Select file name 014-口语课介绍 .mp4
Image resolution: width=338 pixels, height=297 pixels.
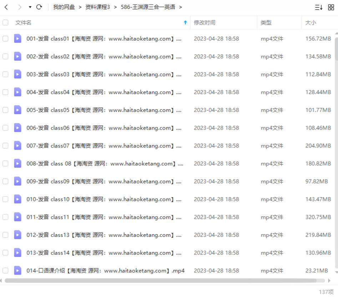pyautogui.click(x=106, y=271)
